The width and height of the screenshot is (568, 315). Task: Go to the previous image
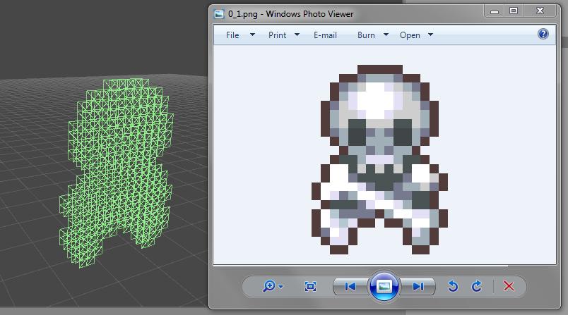coord(350,287)
